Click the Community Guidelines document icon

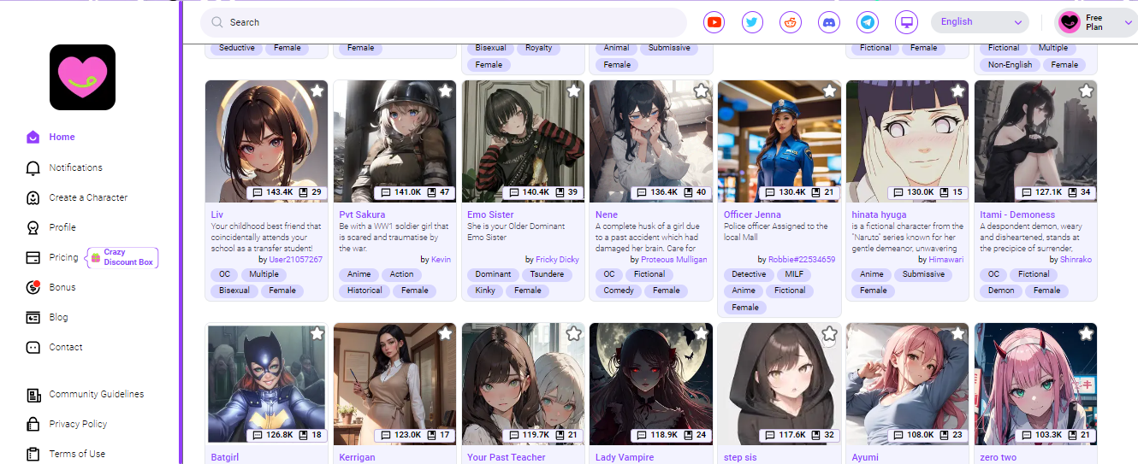[x=33, y=395]
